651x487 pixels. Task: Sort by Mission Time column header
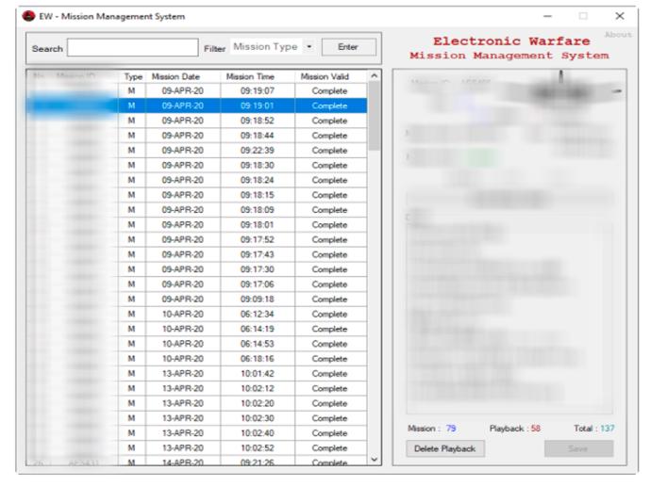[248, 76]
